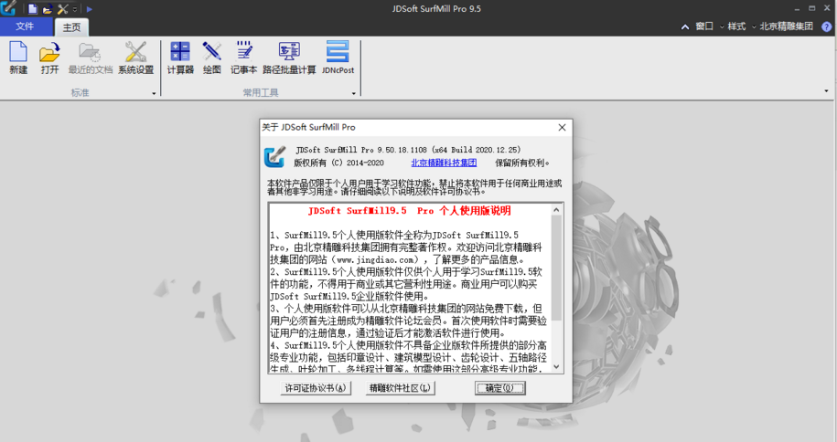Minimize the SurfMill main window
The width and height of the screenshot is (837, 442).
tap(797, 8)
